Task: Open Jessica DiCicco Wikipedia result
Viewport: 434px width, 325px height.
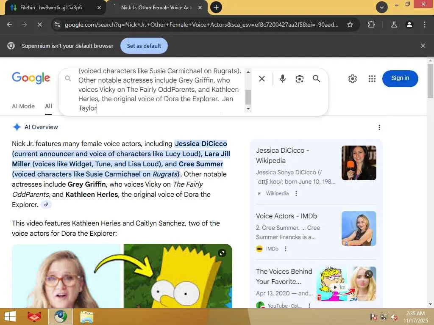Action: (282, 155)
